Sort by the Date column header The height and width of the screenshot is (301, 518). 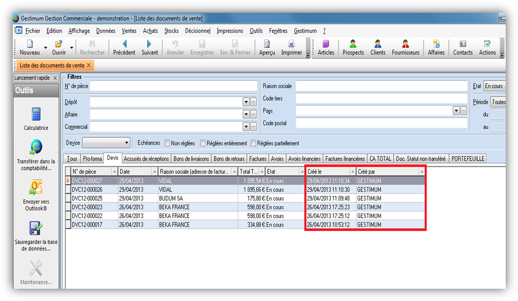coord(138,172)
